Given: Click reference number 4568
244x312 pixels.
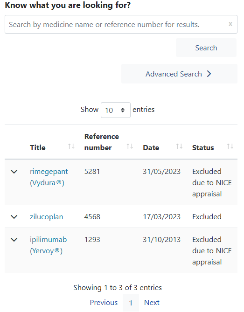Looking at the screenshot, I should point(92,217).
